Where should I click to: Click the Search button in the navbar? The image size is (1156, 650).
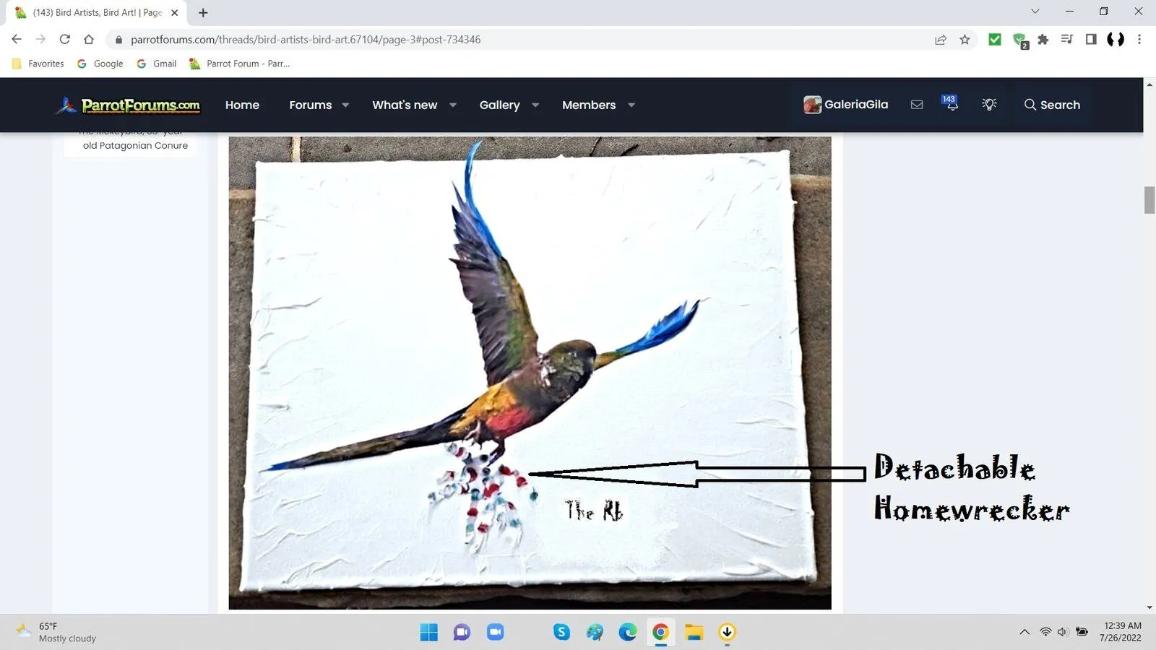coord(1052,105)
